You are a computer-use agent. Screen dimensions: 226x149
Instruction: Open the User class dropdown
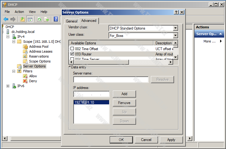pos(175,35)
